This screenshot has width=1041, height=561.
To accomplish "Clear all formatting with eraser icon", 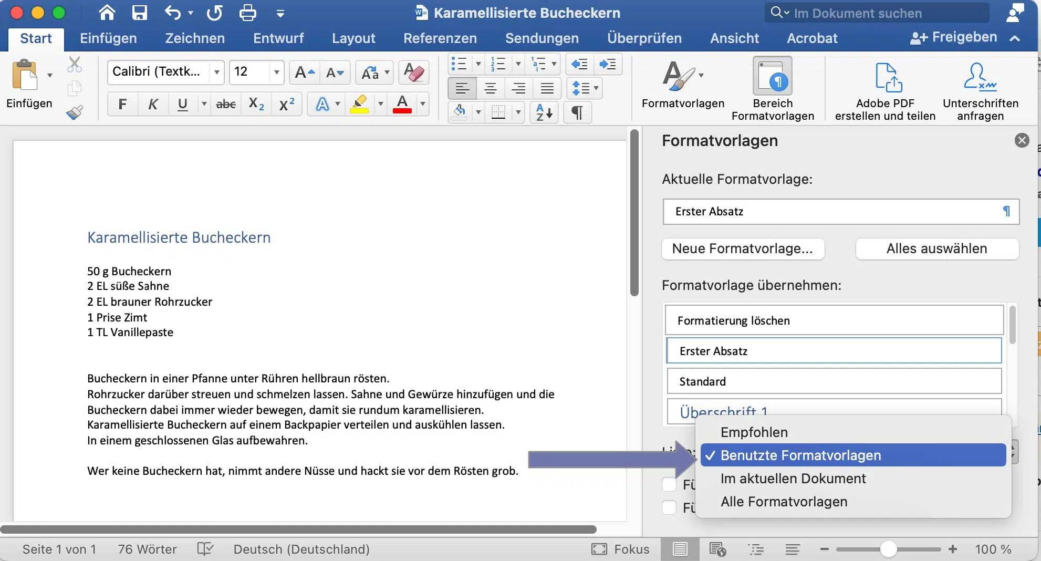I will [414, 72].
